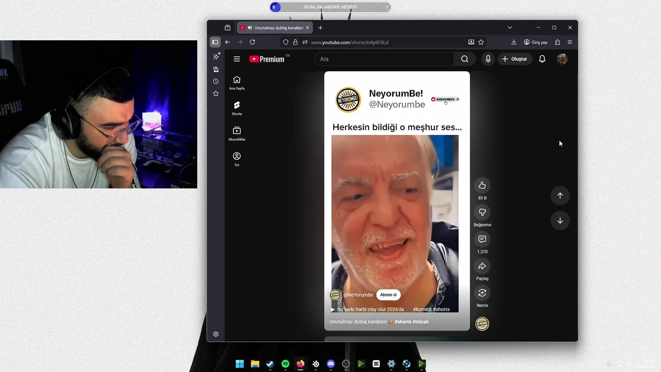Click the shorts video player
Screen dimensions: 661x372
pyautogui.click(x=397, y=201)
